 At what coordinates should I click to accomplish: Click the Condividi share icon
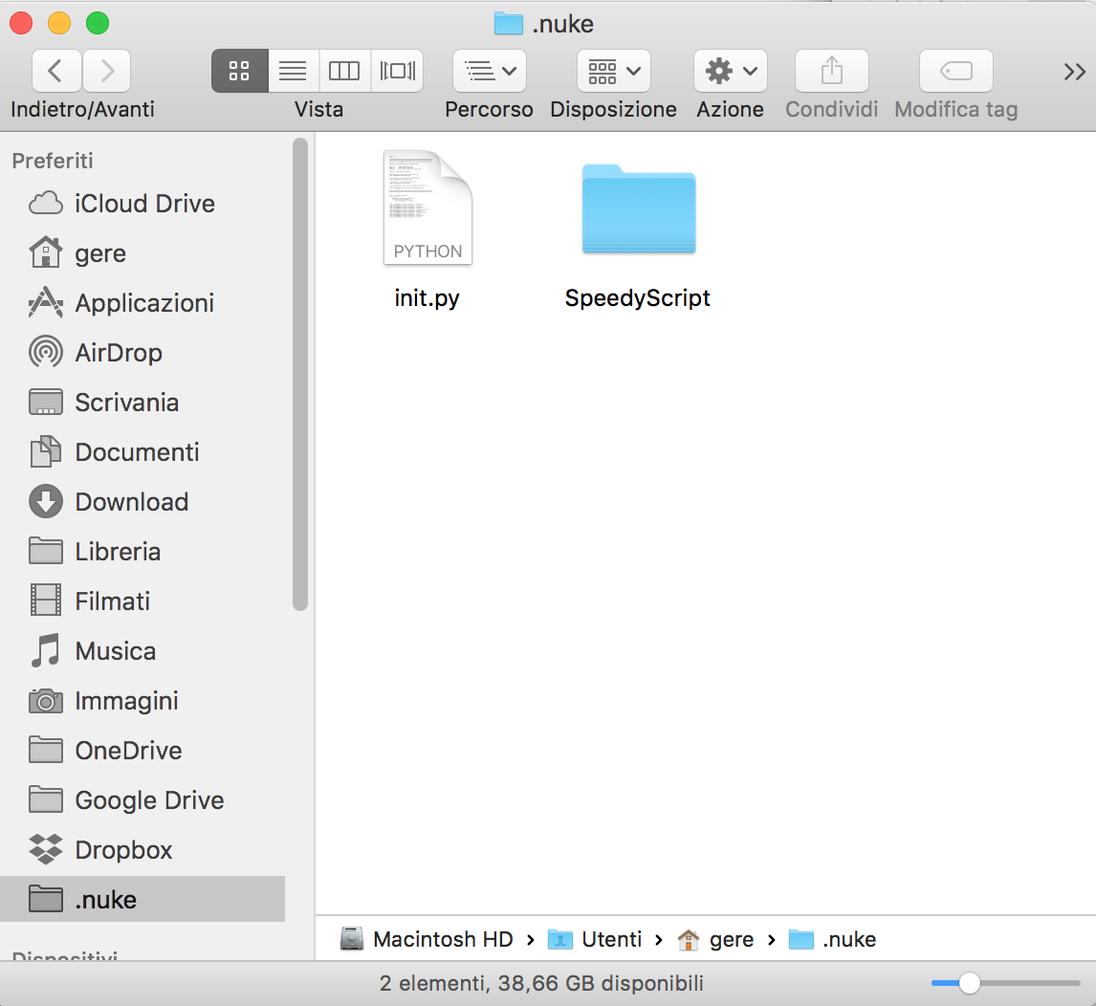(831, 71)
